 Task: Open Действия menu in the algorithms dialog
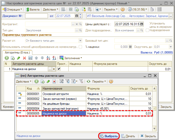(x=24, y=81)
